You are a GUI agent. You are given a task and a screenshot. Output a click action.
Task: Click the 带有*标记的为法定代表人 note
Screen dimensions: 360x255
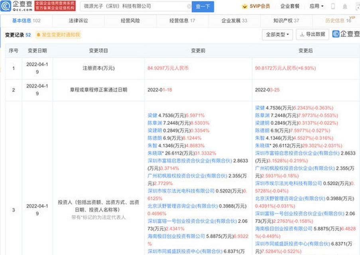98,217
